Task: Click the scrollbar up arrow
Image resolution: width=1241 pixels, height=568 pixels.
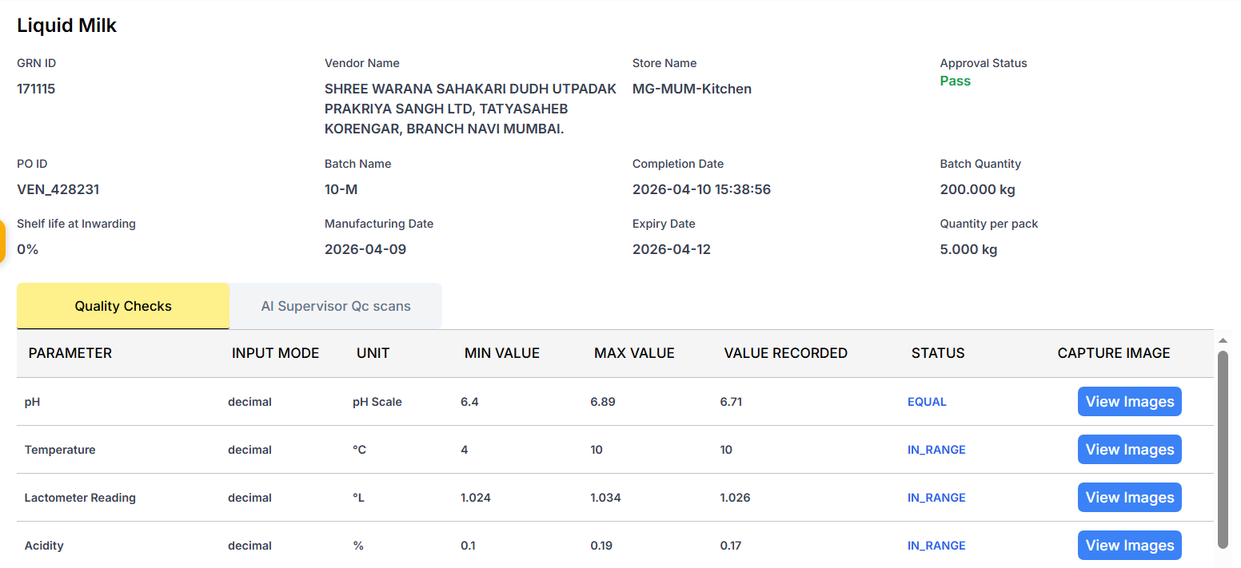Action: pos(1223,340)
